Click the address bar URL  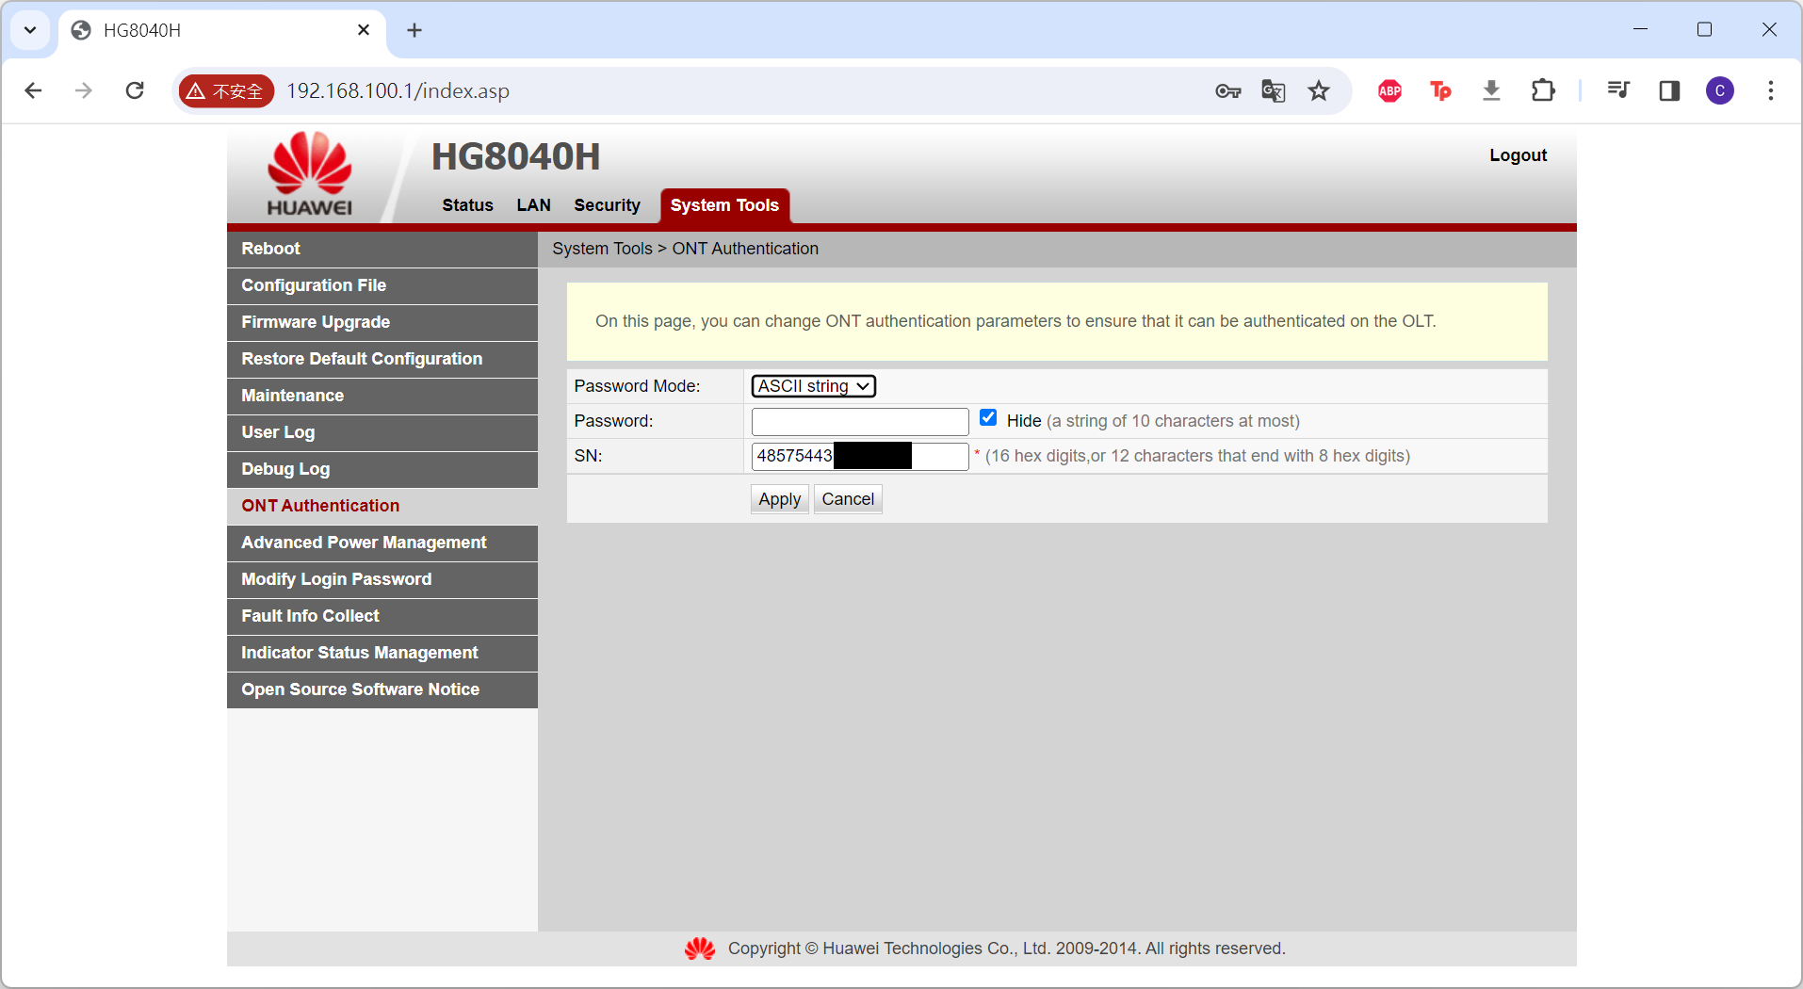[x=398, y=90]
